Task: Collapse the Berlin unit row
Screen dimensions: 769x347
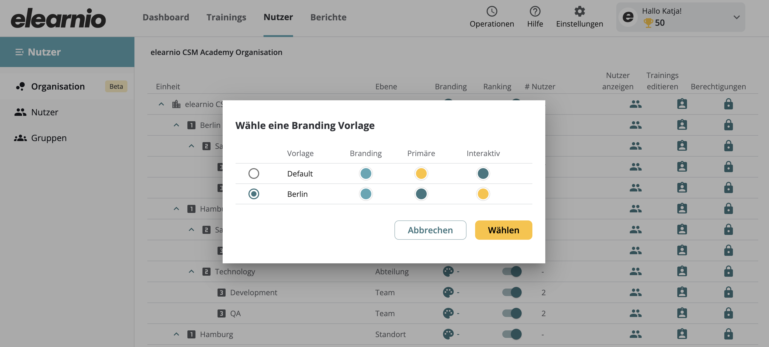Action: [x=176, y=125]
